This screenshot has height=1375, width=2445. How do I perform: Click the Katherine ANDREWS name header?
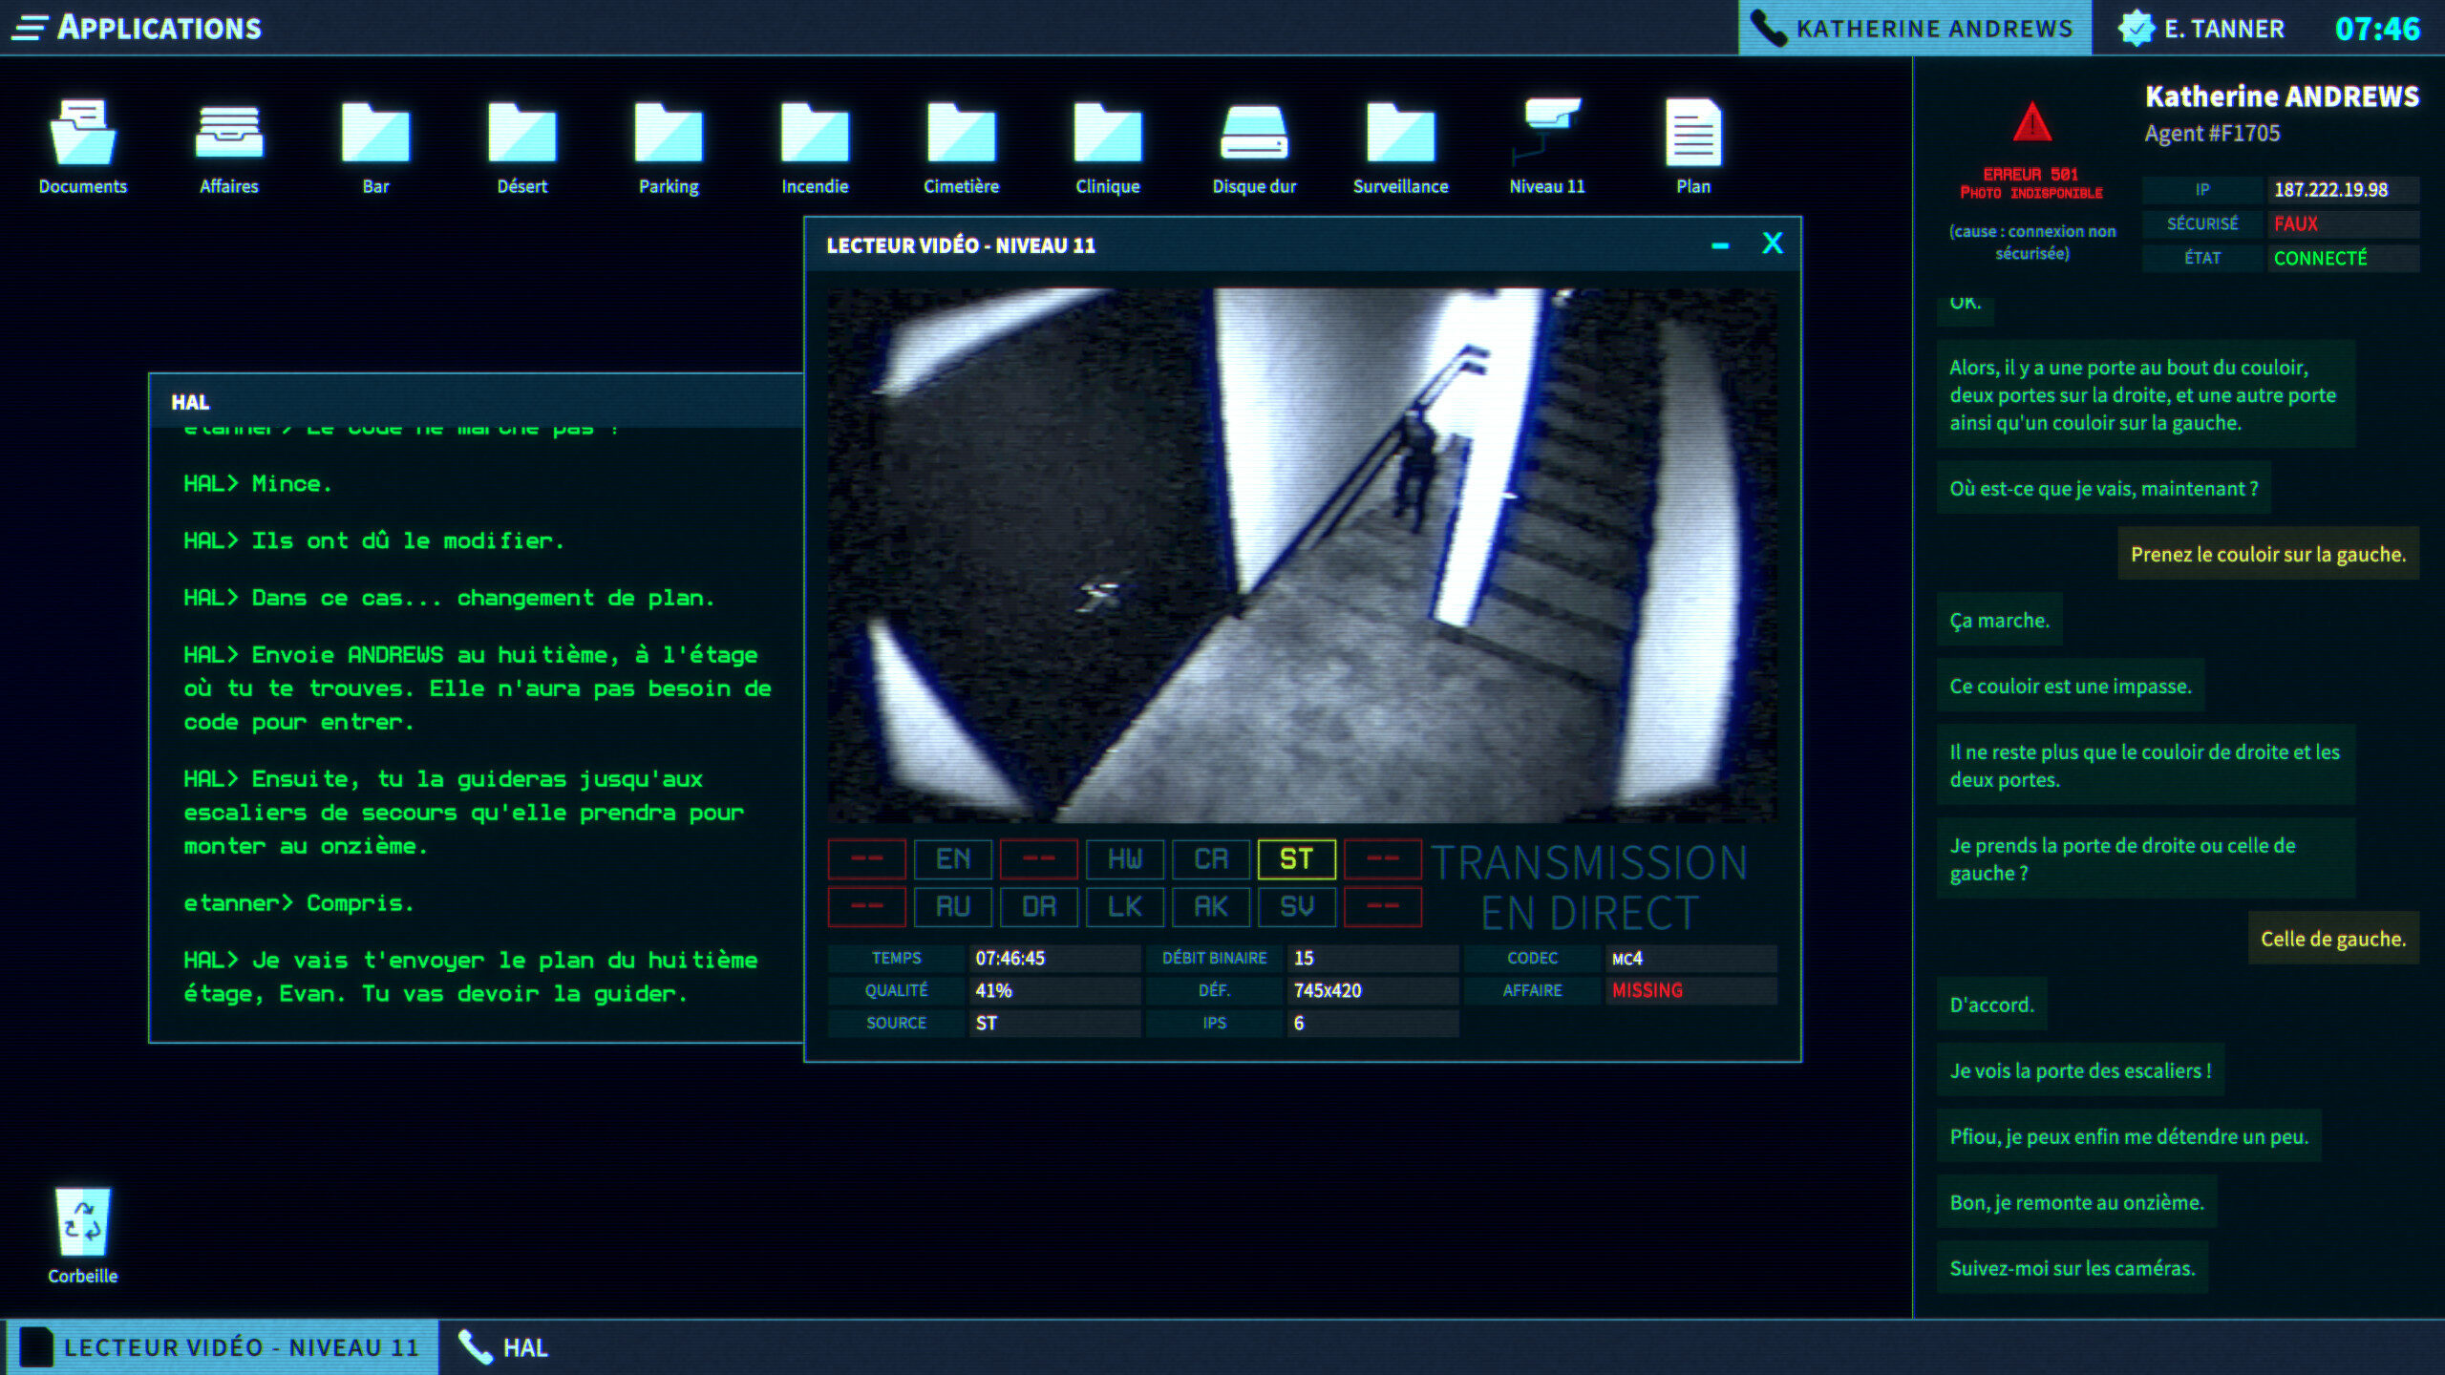[x=2282, y=96]
